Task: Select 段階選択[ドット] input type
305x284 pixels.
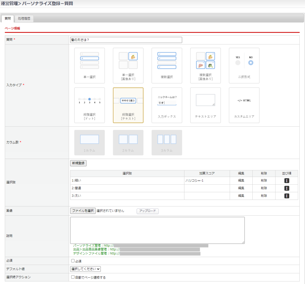Action: point(89,105)
